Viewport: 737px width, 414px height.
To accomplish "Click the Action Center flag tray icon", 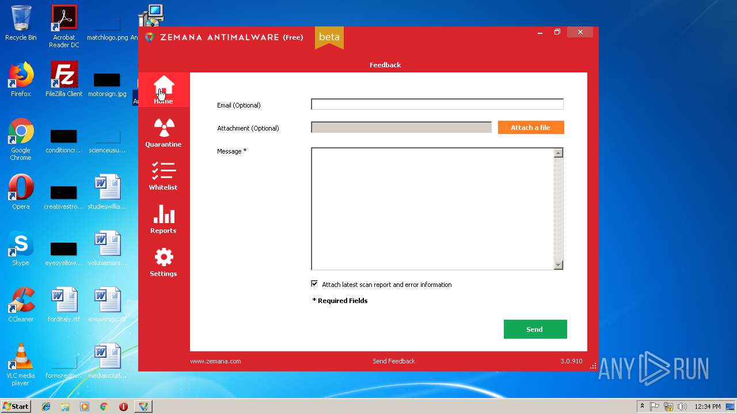I will (655, 407).
